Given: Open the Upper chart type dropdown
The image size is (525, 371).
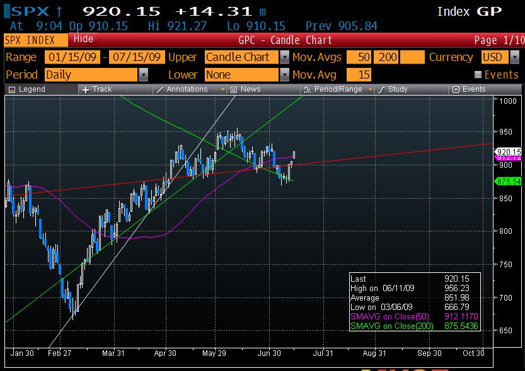Looking at the screenshot, I should [x=285, y=57].
